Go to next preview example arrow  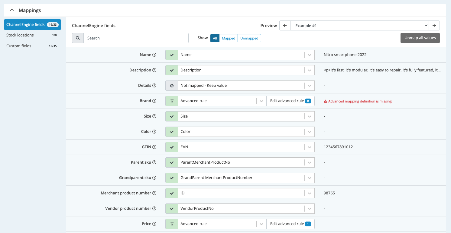tap(434, 26)
